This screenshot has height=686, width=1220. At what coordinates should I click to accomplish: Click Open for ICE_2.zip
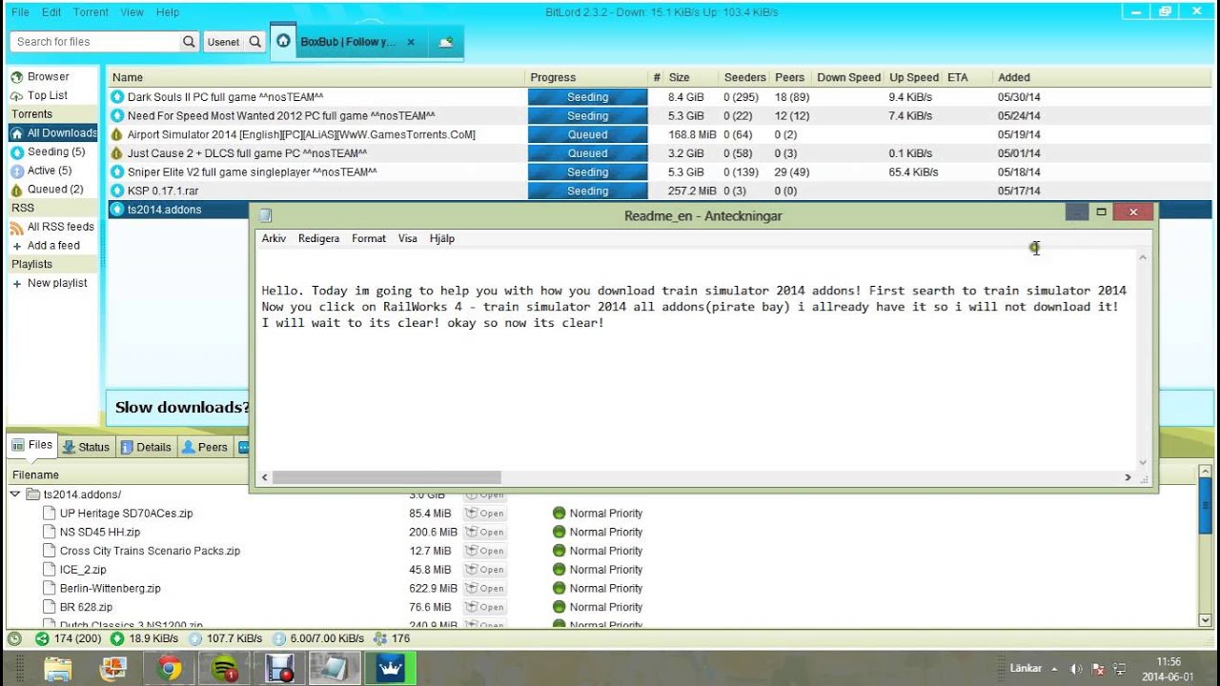point(484,570)
